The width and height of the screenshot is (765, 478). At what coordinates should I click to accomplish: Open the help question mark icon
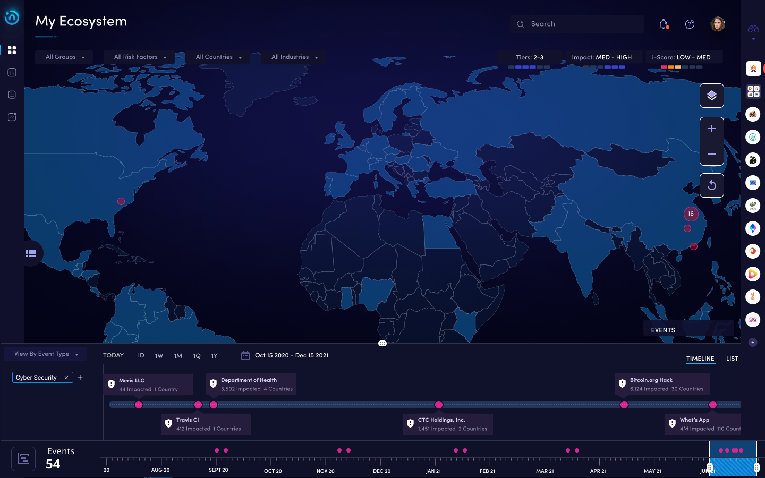690,24
